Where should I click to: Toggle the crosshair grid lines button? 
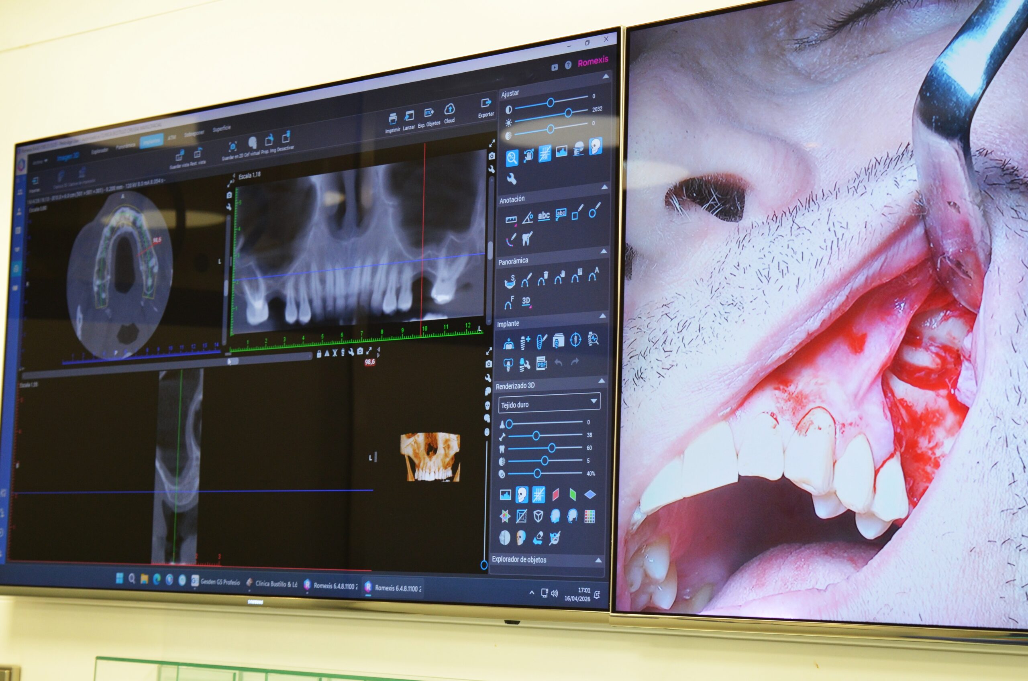pos(545,154)
